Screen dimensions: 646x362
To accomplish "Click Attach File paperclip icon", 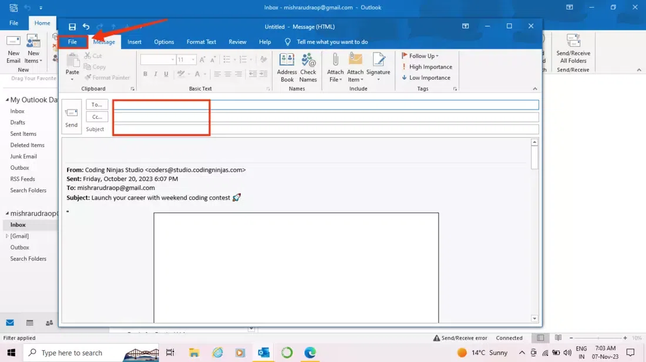I will click(335, 60).
